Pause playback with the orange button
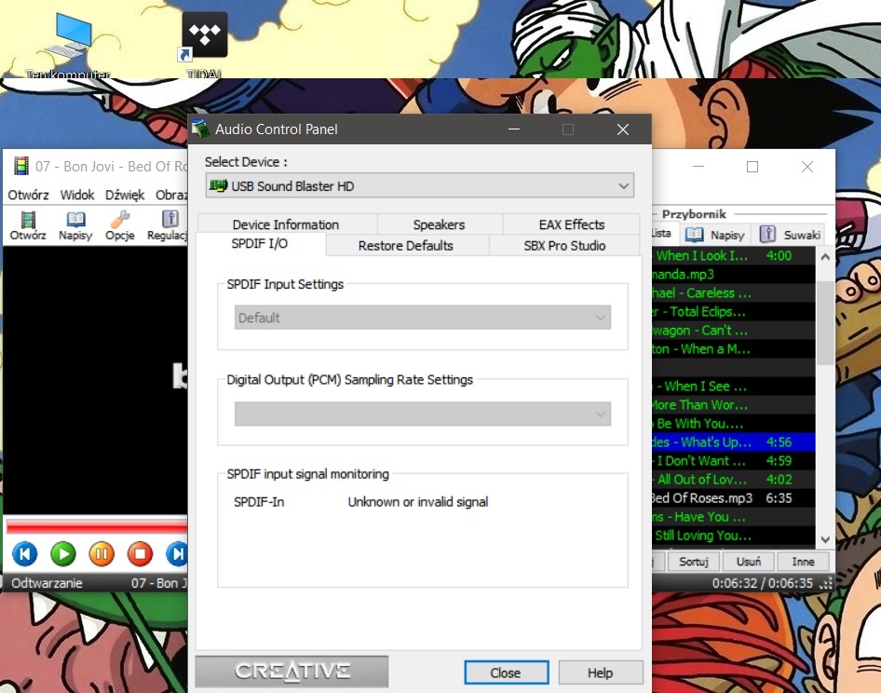The height and width of the screenshot is (693, 881). click(101, 554)
